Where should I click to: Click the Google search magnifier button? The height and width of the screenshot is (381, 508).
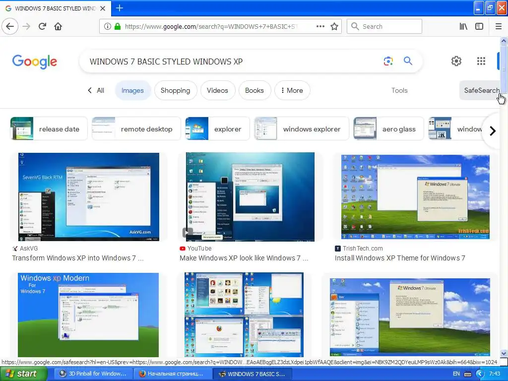pyautogui.click(x=408, y=61)
